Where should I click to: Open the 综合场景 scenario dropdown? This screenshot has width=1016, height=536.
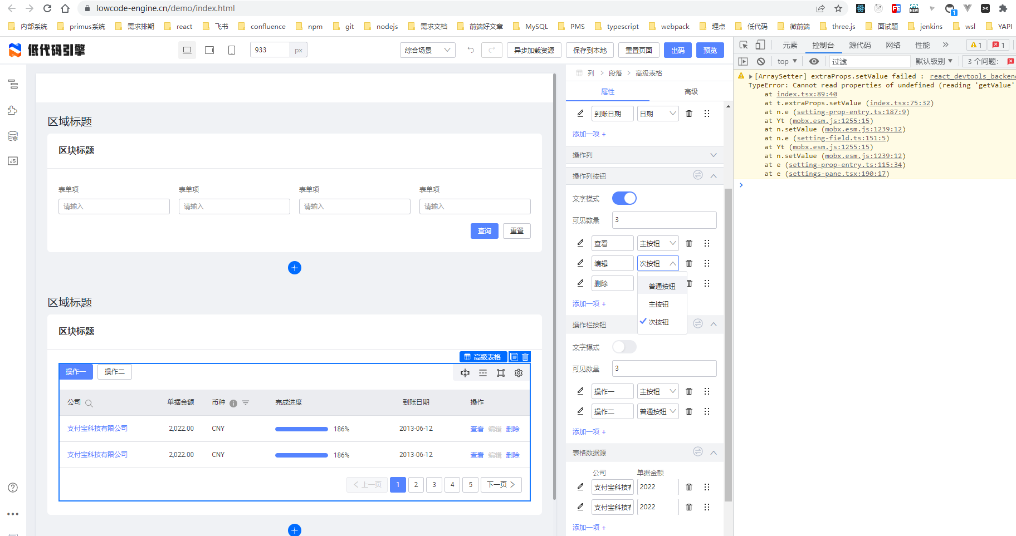point(428,50)
